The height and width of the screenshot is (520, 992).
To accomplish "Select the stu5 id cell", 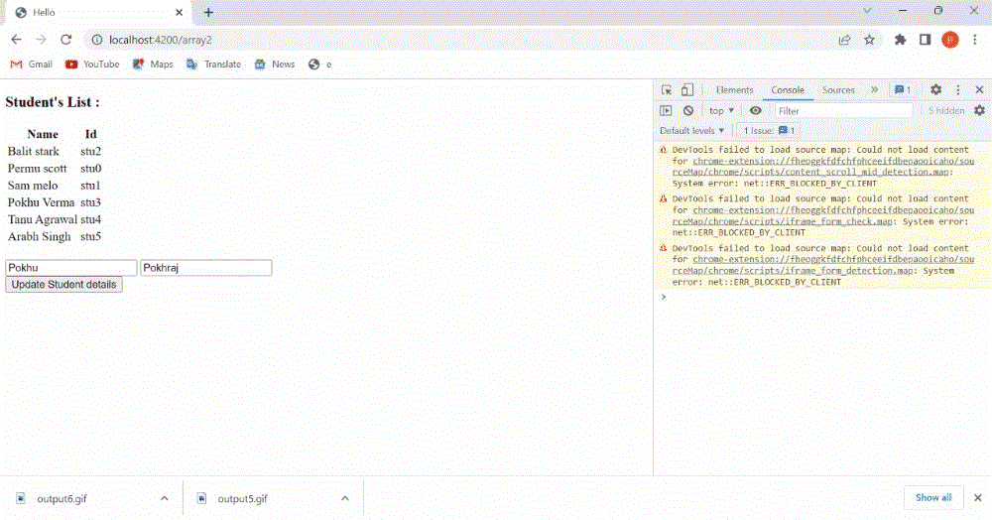I will click(91, 236).
